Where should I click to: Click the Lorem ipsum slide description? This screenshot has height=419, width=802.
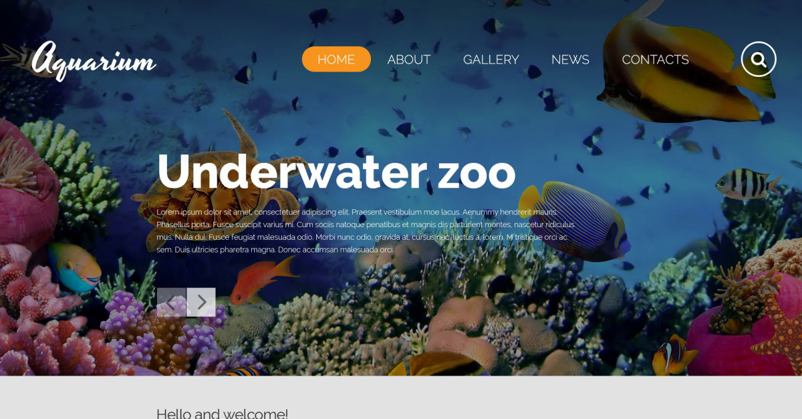366,231
